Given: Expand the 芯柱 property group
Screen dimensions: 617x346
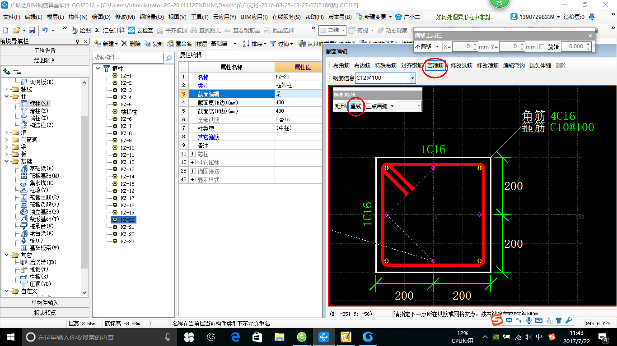Looking at the screenshot, I should coord(193,154).
